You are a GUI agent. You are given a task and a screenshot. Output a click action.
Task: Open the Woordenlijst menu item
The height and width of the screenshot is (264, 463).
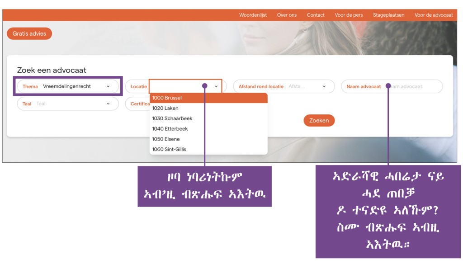coord(253,15)
